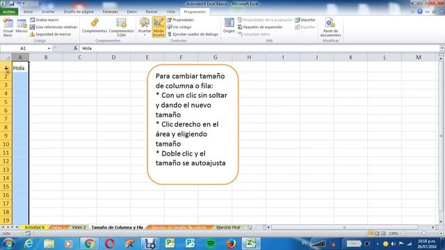The height and width of the screenshot is (250, 445).
Task: Switch to the Inicio ribbon tab
Action: [x=28, y=12]
